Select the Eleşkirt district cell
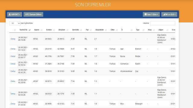 click(138, 49)
